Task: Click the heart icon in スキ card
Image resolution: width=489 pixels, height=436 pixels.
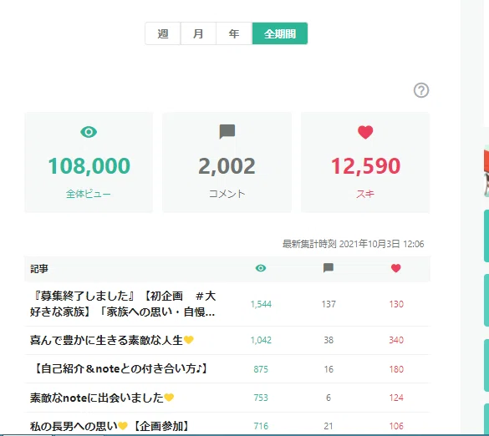Action: pos(365,132)
